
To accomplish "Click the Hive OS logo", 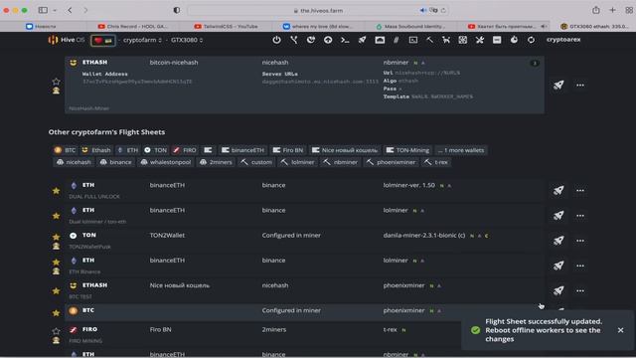I will pos(67,40).
